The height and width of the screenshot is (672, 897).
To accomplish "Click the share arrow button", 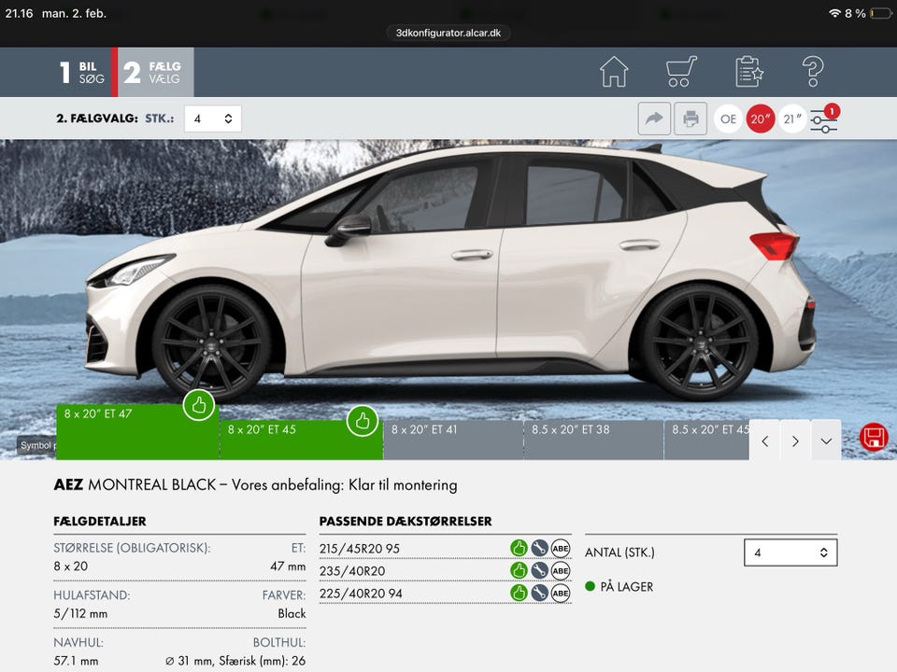I will [654, 119].
